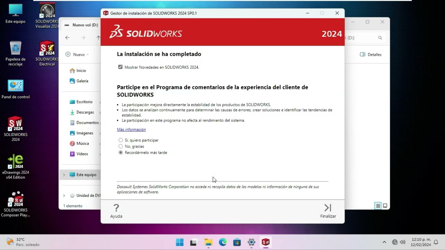Expand Unidad de DVD tree node chevron
The width and height of the screenshot is (445, 250).
click(x=64, y=195)
